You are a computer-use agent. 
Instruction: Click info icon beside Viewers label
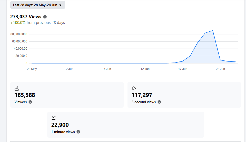click(x=30, y=102)
